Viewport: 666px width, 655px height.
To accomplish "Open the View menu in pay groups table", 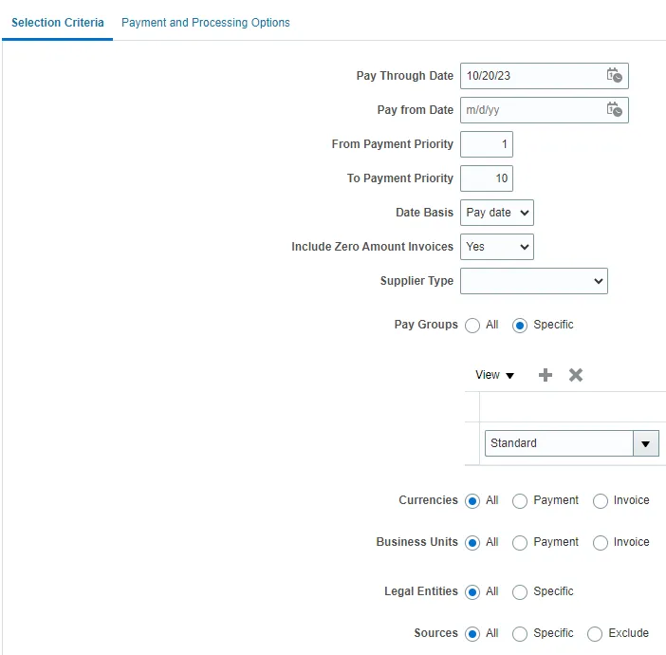I will click(494, 375).
